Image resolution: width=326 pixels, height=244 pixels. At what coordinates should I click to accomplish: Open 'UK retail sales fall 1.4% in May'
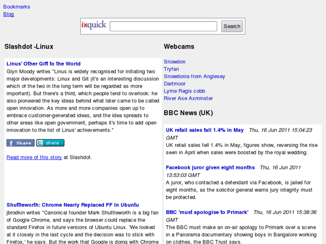click(x=205, y=130)
